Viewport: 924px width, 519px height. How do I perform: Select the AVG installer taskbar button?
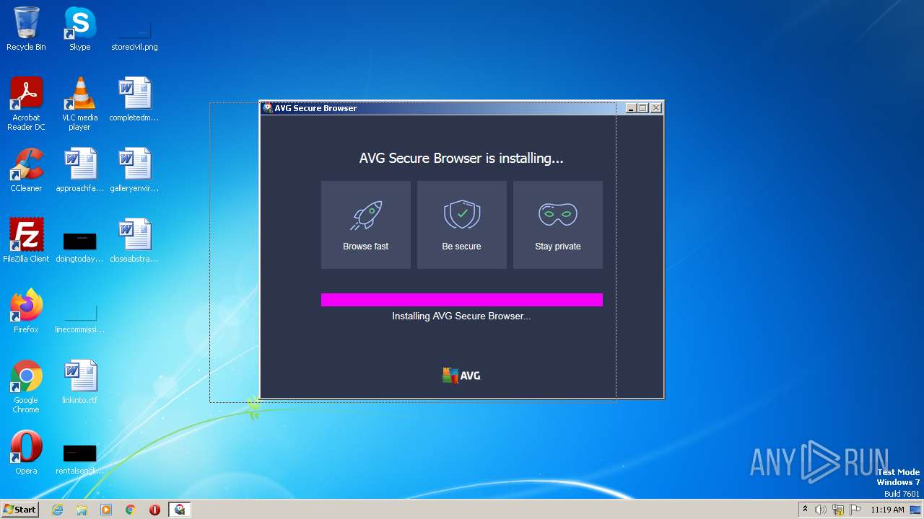click(x=179, y=510)
